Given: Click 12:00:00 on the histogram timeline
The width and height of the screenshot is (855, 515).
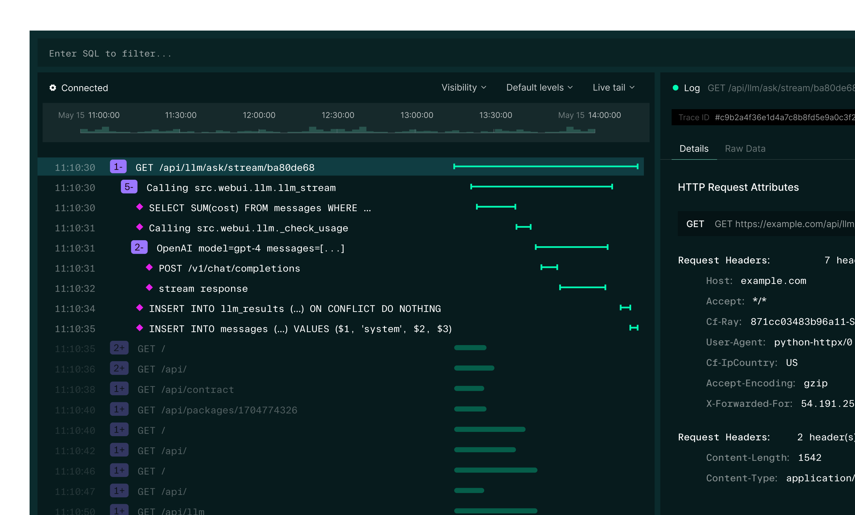Looking at the screenshot, I should (259, 115).
